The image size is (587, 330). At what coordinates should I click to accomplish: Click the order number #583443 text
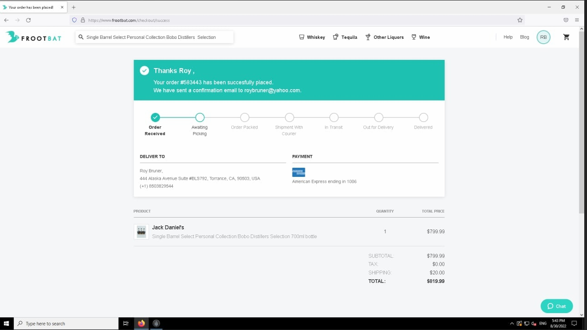(191, 82)
